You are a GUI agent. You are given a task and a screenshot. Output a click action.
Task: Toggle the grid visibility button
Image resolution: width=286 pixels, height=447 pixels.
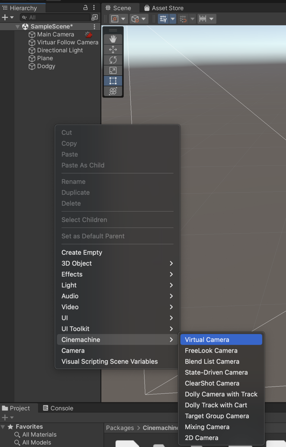point(163,19)
